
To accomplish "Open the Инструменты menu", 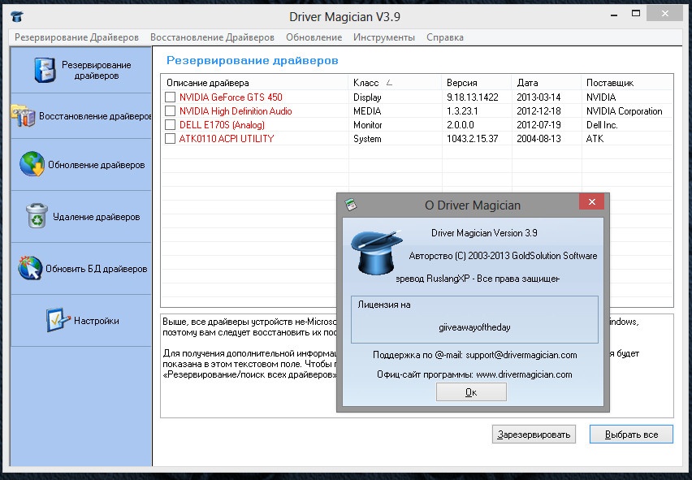I will tap(384, 37).
